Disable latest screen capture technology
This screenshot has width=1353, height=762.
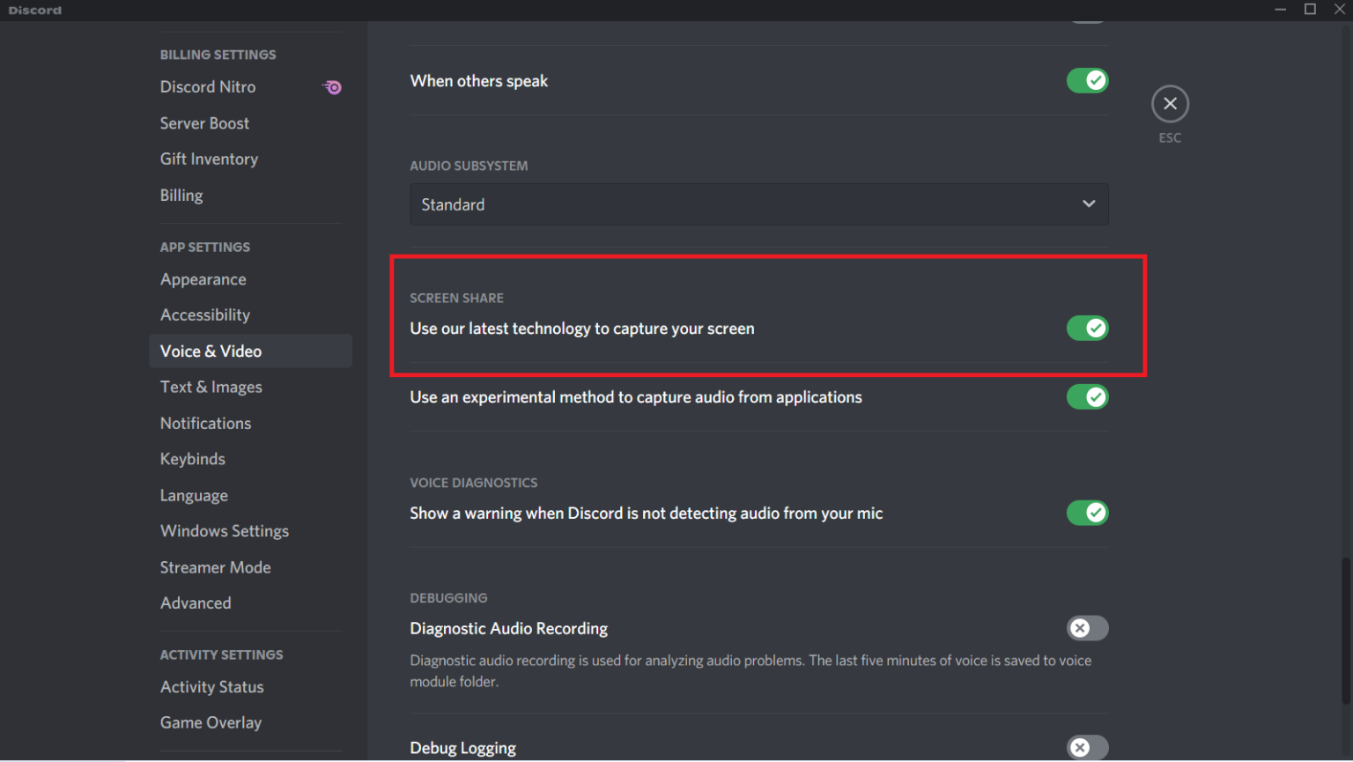pos(1087,328)
